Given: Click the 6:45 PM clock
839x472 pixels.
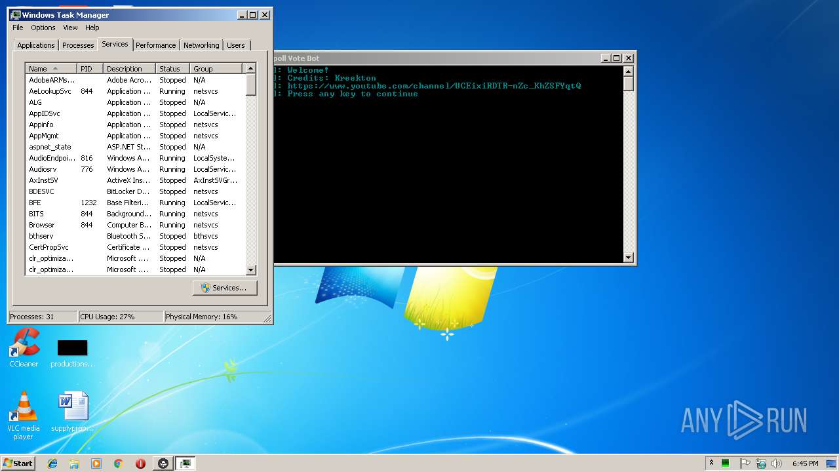Looking at the screenshot, I should pyautogui.click(x=805, y=463).
